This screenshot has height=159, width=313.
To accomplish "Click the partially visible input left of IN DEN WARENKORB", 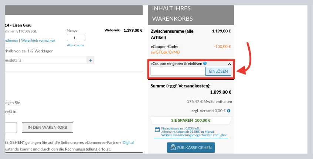I will click(11, 127).
